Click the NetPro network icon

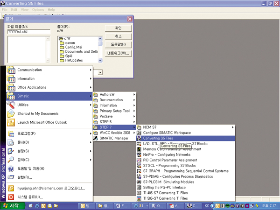click(x=139, y=154)
